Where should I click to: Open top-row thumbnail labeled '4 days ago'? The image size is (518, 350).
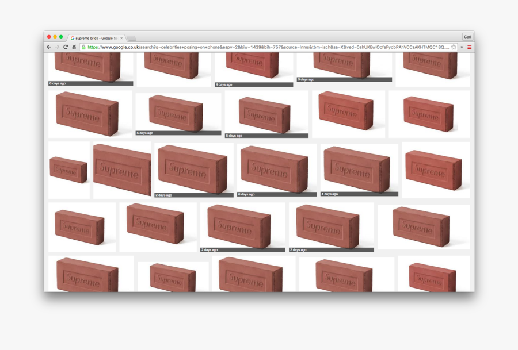click(254, 70)
